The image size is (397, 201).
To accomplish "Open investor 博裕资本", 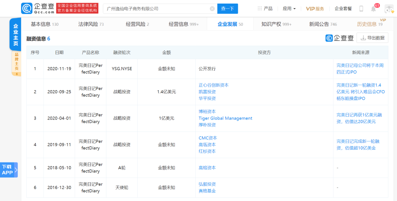I will click(207, 112).
